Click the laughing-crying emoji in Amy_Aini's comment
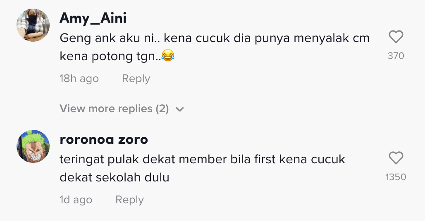425x221 pixels. [x=168, y=56]
